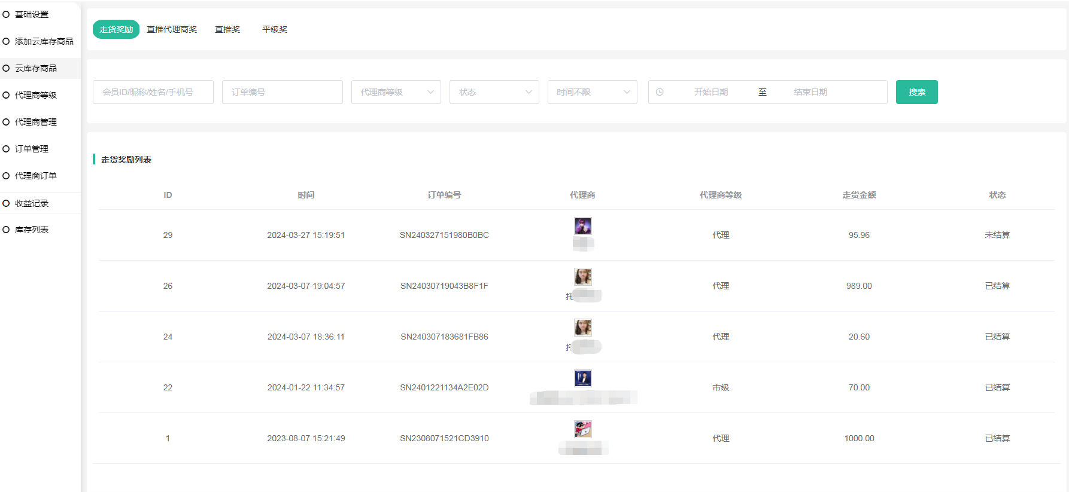Click the circle icon beside 库存列表
The height and width of the screenshot is (492, 1069).
(6, 230)
